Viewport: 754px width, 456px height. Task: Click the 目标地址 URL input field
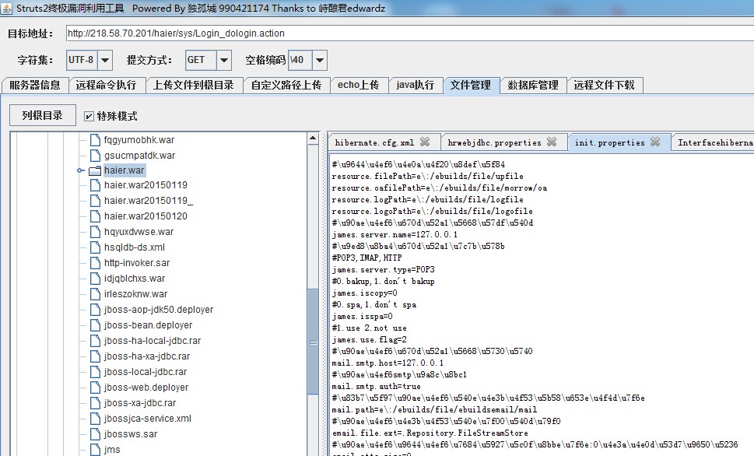coord(409,33)
